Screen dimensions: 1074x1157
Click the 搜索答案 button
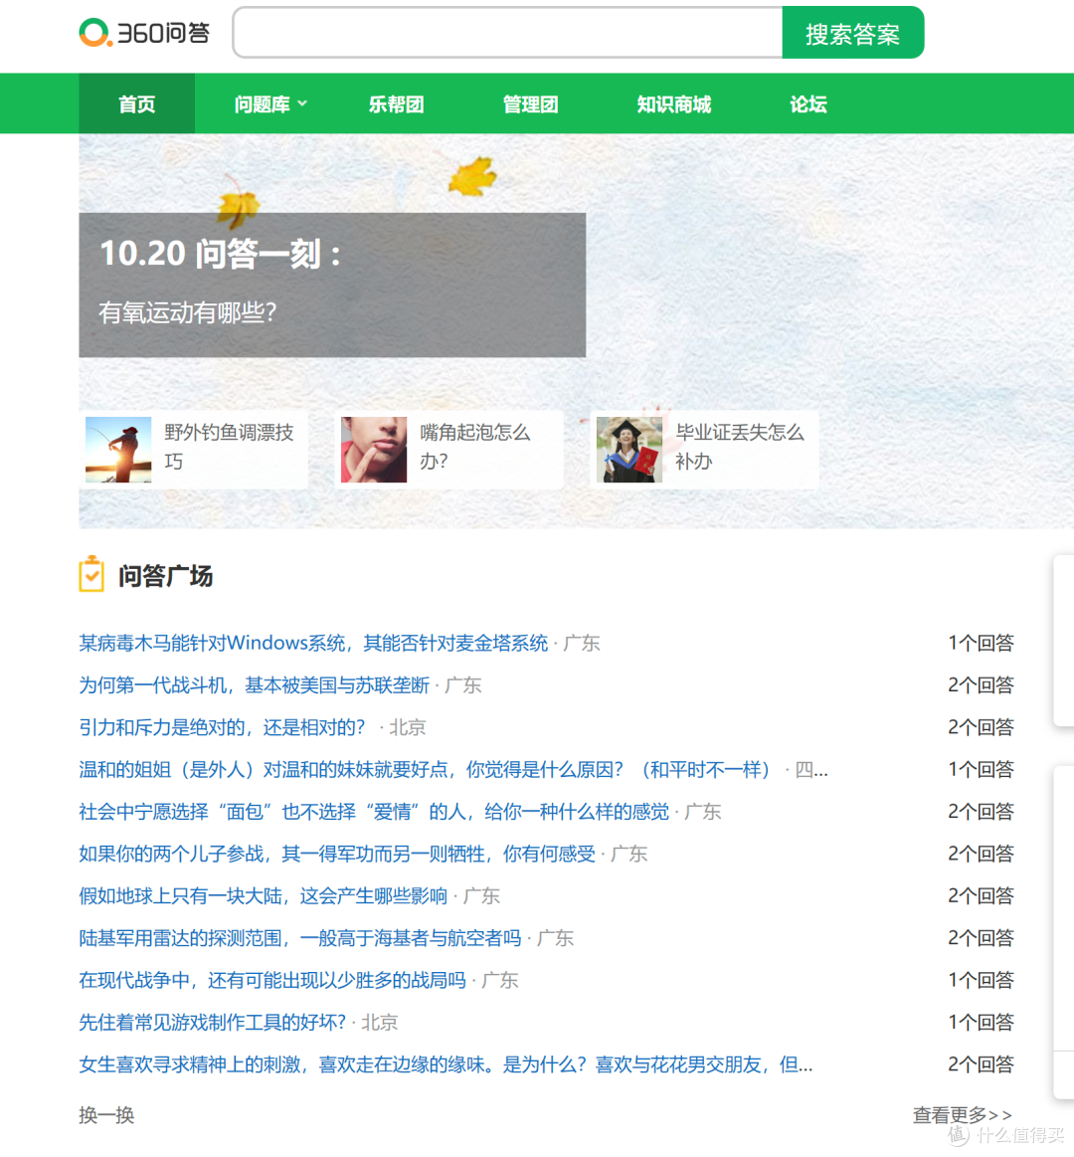[x=852, y=33]
